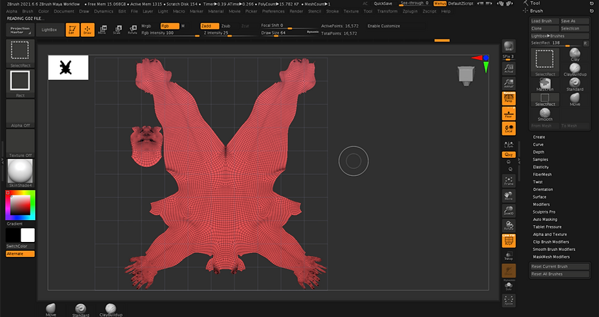
Task: Click the Projection Master button
Action: coord(20,30)
